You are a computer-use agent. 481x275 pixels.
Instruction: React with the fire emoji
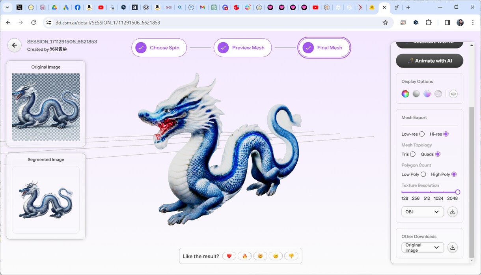tap(244, 256)
